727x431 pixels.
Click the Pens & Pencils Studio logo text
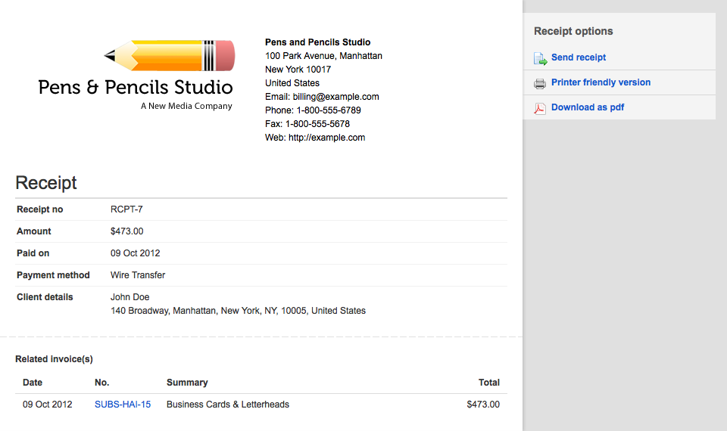tap(136, 87)
